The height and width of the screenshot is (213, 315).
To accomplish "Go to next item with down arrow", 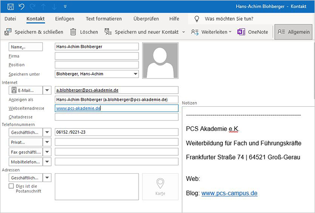I will (54, 7).
